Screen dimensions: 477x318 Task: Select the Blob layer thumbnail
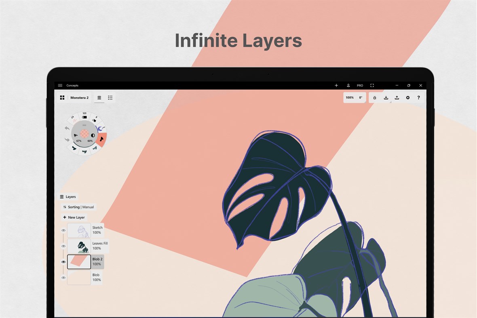79,278
